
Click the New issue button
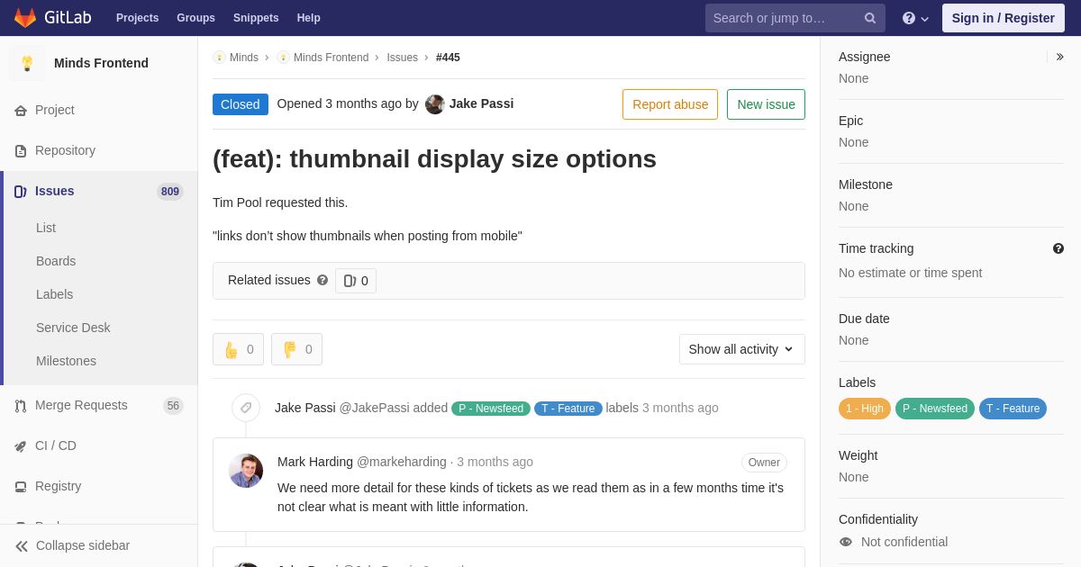click(766, 104)
